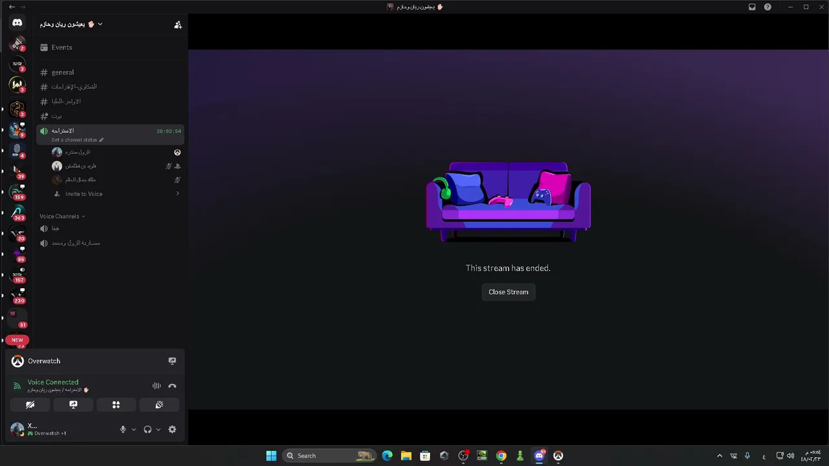Open the soundboard button
Image resolution: width=829 pixels, height=466 pixels.
(x=159, y=405)
